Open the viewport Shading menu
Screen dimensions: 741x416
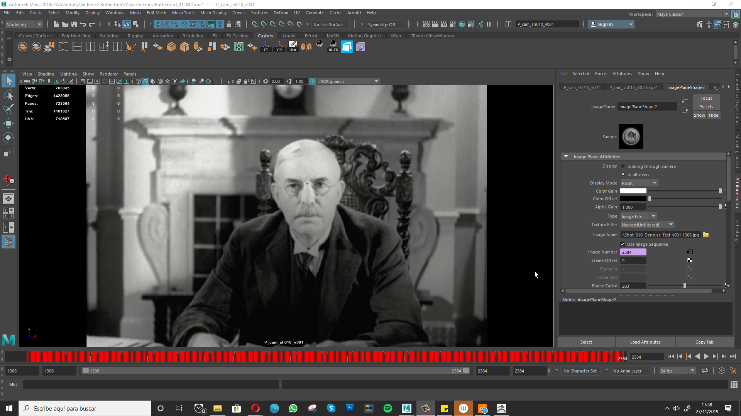coord(46,74)
